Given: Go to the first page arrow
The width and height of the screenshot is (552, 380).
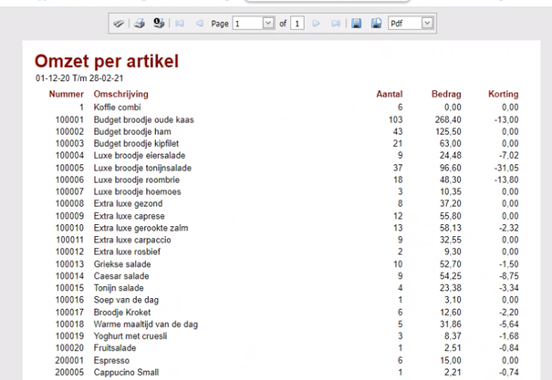Looking at the screenshot, I should (x=180, y=24).
